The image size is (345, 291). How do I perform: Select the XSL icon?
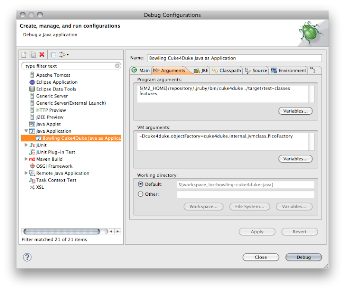32,187
